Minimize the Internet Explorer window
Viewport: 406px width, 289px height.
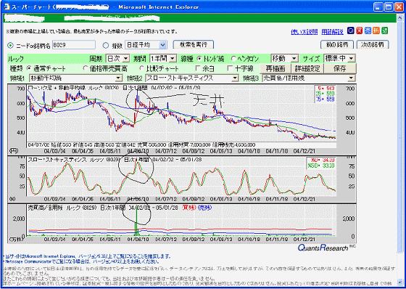(378, 7)
